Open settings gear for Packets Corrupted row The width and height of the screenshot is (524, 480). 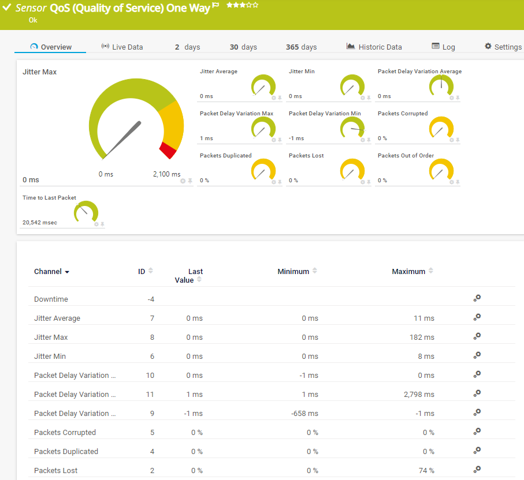tap(477, 432)
